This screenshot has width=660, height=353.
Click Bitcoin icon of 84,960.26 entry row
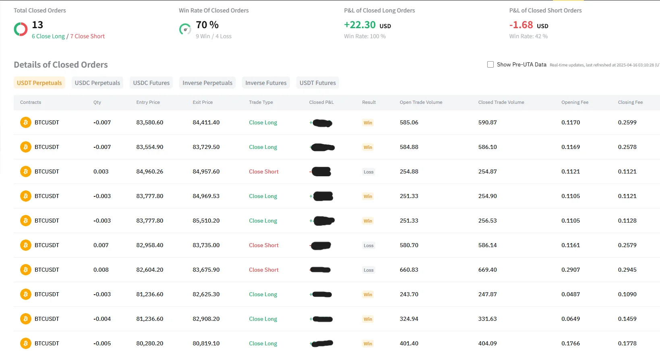click(x=26, y=171)
